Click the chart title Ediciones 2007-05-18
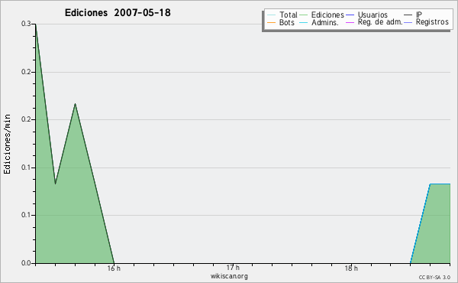This screenshot has width=458, height=283. [x=118, y=13]
